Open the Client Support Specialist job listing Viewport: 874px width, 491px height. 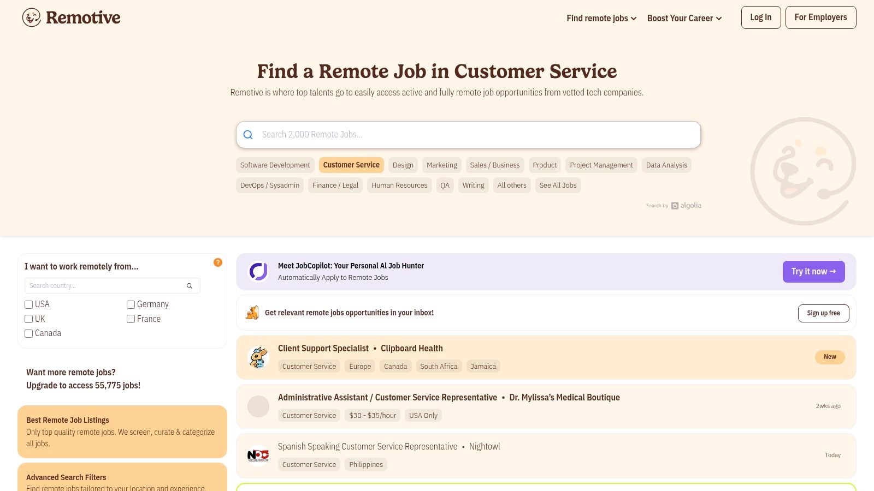tap(323, 348)
